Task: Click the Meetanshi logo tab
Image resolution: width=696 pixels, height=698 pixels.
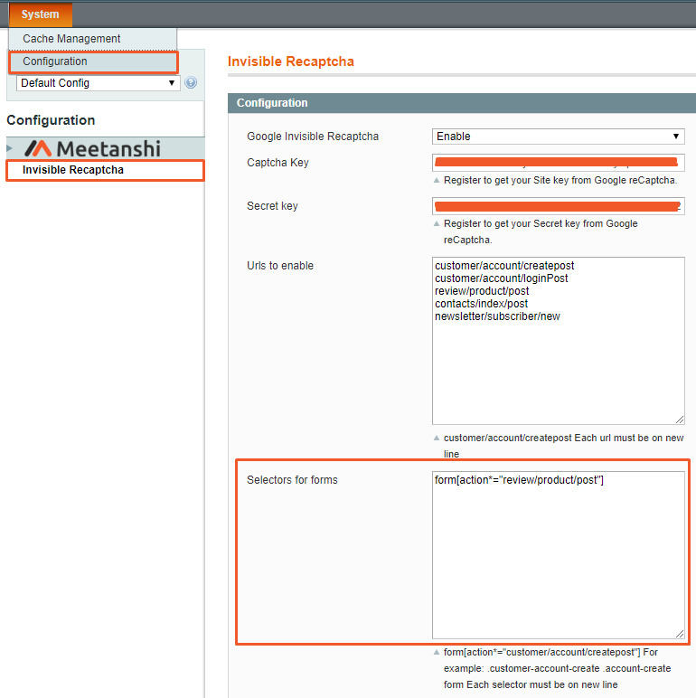Action: pos(92,148)
